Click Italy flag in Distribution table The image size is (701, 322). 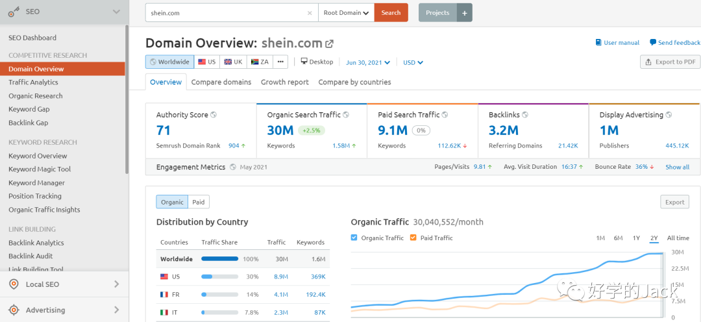(164, 313)
